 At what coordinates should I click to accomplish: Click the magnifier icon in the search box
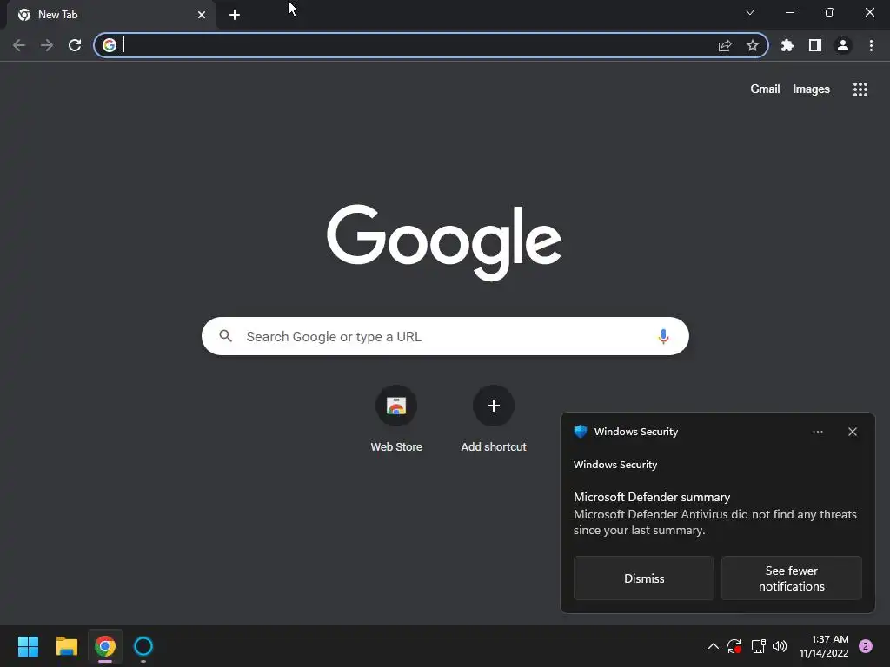(225, 336)
